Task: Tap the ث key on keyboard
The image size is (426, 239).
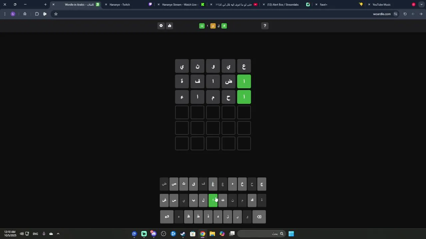Action: (184, 184)
